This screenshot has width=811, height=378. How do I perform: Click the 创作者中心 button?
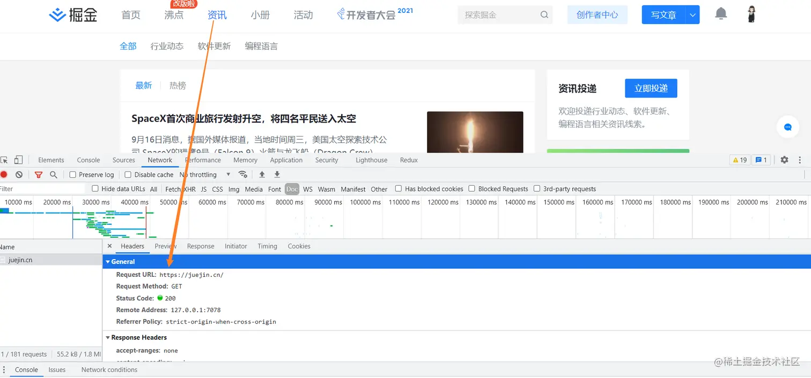[x=598, y=15]
